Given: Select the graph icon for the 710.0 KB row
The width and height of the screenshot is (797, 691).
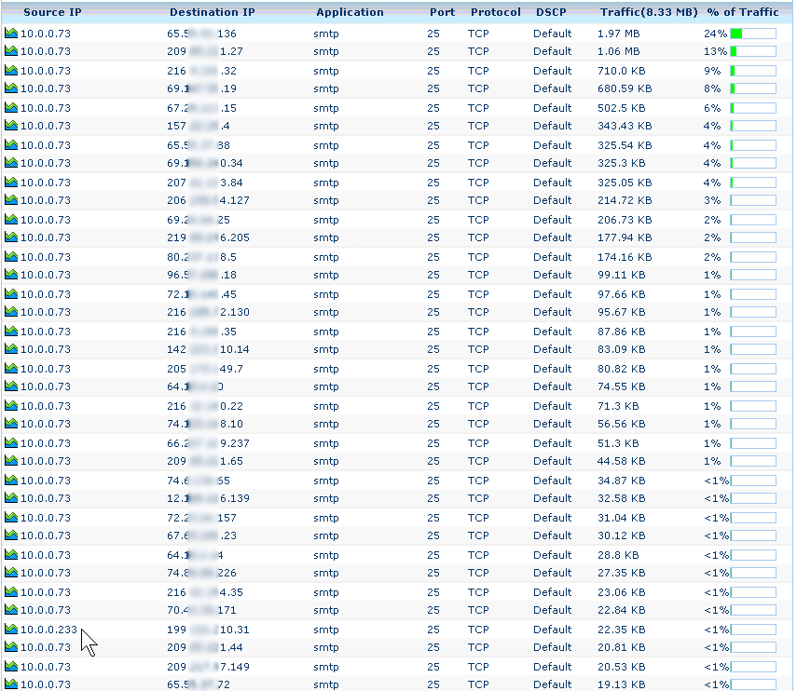Looking at the screenshot, I should 11,70.
